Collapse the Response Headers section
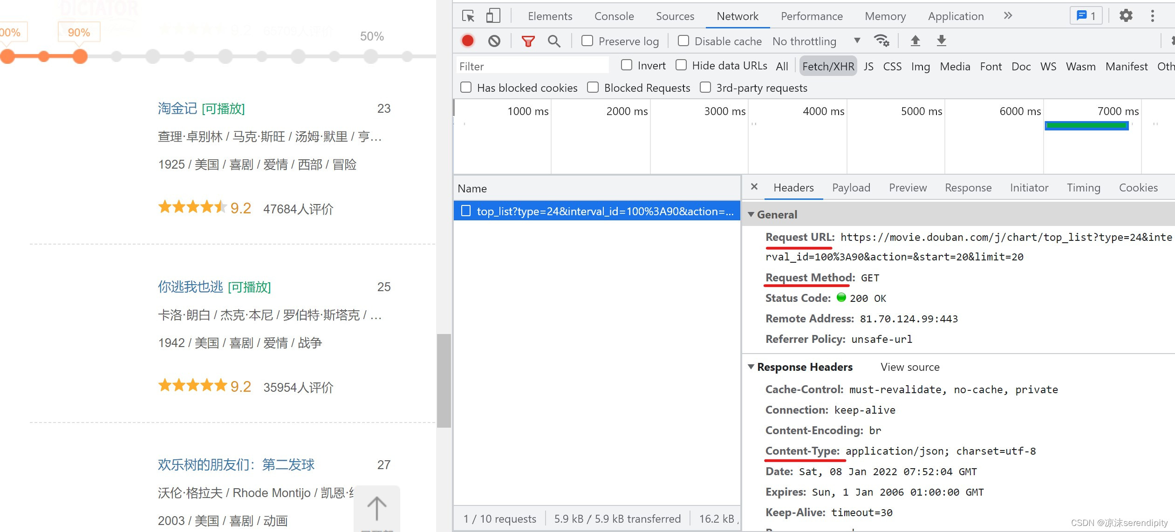Viewport: 1175px width, 532px height. click(x=751, y=367)
